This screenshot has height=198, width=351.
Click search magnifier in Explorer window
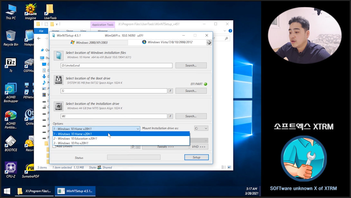(226, 39)
